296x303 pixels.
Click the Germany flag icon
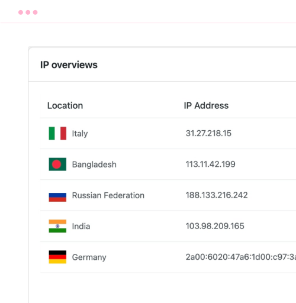[57, 257]
